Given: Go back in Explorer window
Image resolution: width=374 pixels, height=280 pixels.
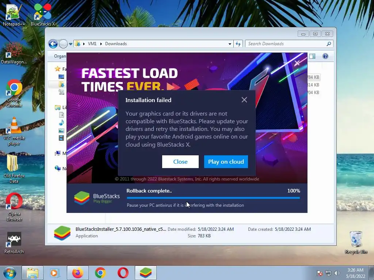Looking at the screenshot, I should [x=53, y=44].
